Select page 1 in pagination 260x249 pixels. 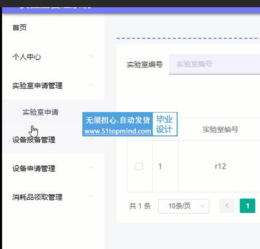pos(248,206)
